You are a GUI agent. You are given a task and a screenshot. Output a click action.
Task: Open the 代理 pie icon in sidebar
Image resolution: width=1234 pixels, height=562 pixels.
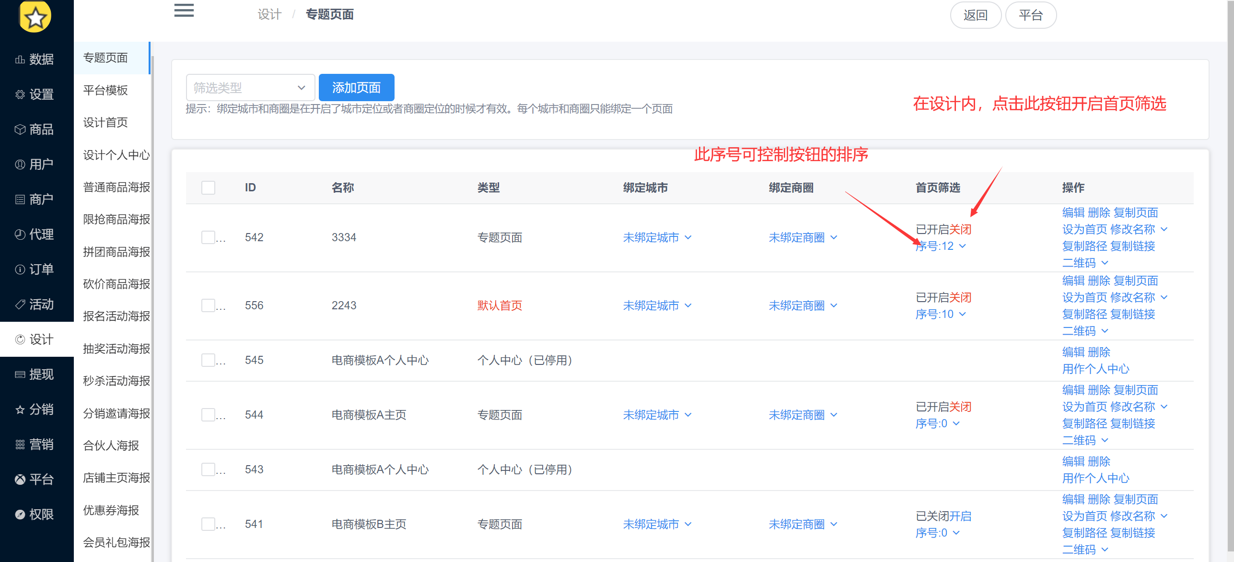click(20, 234)
